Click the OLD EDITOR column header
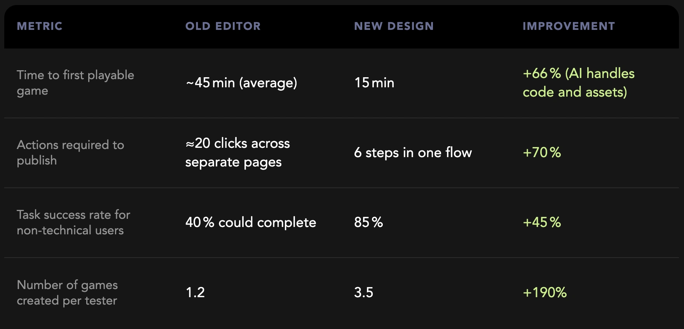 [223, 26]
